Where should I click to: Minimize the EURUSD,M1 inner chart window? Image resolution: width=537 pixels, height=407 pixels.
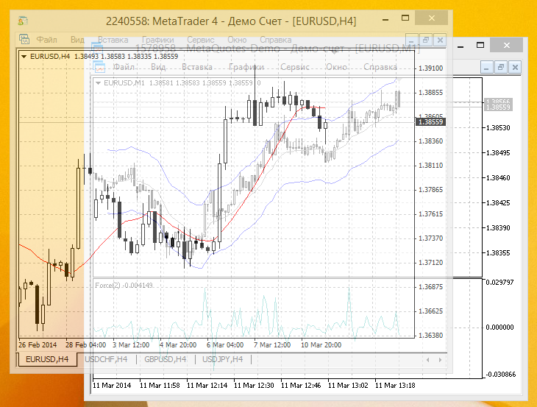[487, 68]
